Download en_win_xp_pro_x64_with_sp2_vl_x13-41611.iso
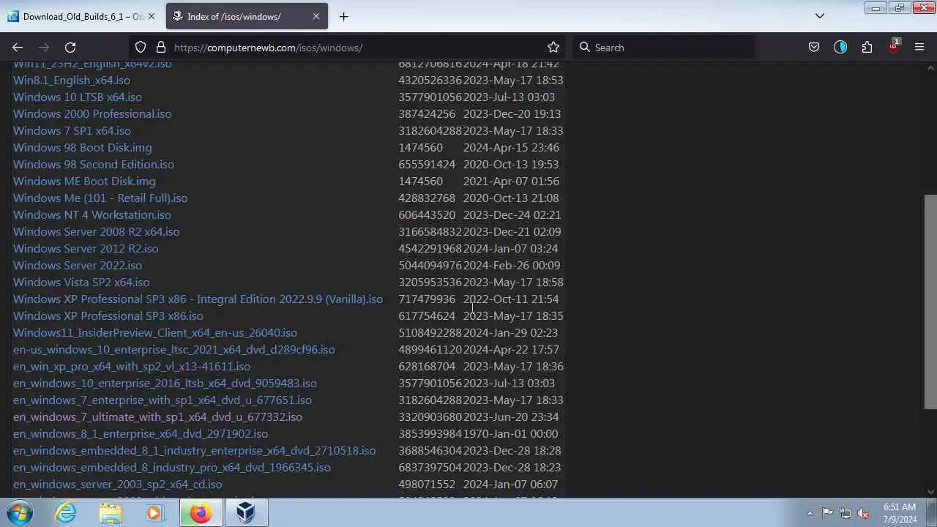The image size is (937, 527). pyautogui.click(x=132, y=366)
